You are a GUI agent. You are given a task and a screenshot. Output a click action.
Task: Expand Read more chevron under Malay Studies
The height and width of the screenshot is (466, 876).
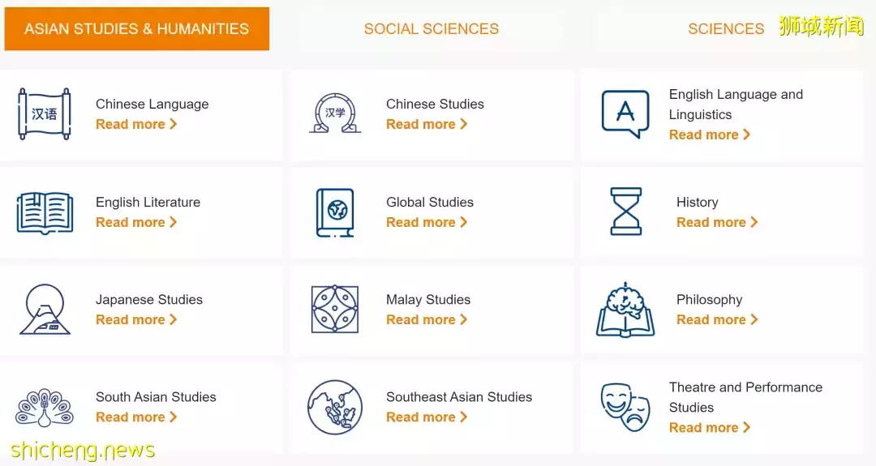(464, 319)
